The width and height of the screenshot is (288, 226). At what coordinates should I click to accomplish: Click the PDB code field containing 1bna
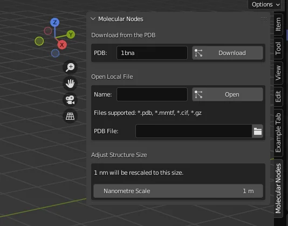point(152,53)
